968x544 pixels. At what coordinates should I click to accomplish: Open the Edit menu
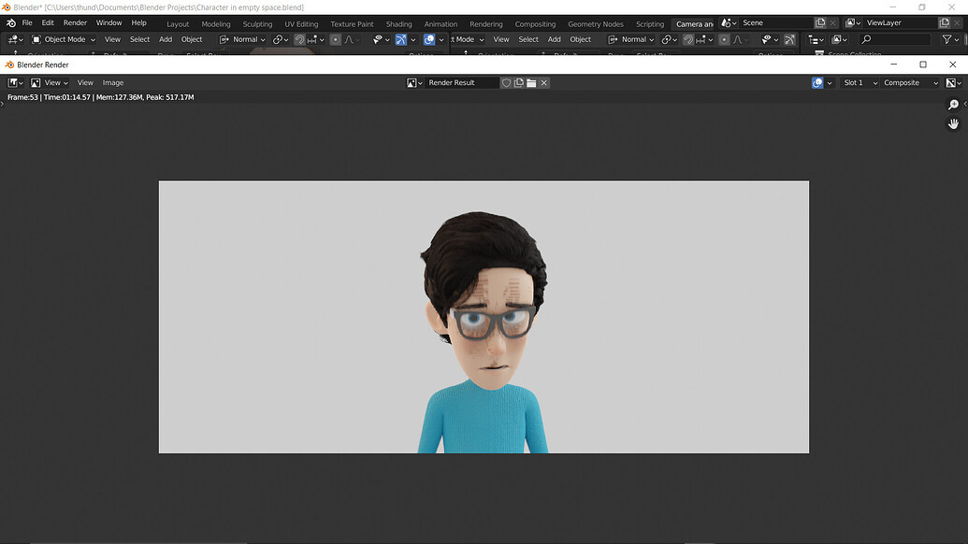[48, 22]
